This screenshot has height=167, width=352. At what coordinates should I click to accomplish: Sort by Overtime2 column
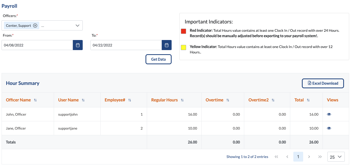[273, 100]
